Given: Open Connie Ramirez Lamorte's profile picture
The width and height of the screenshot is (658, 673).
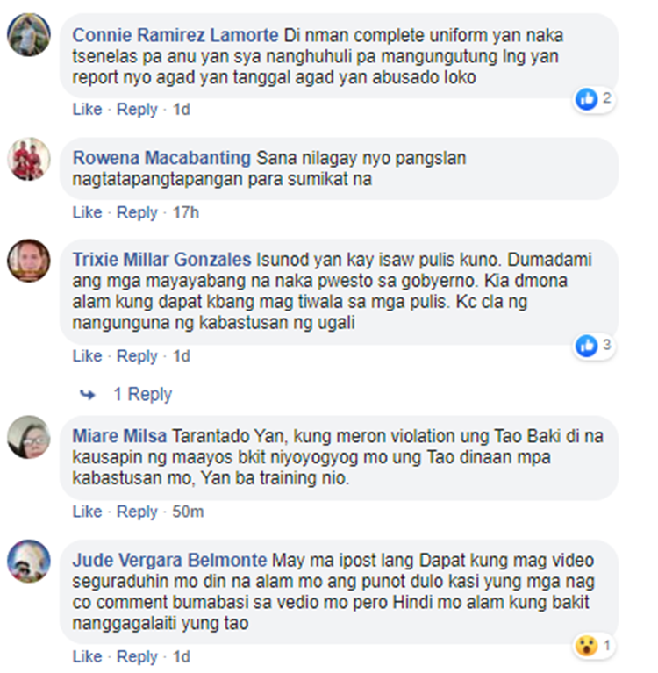Looking at the screenshot, I should (x=29, y=35).
